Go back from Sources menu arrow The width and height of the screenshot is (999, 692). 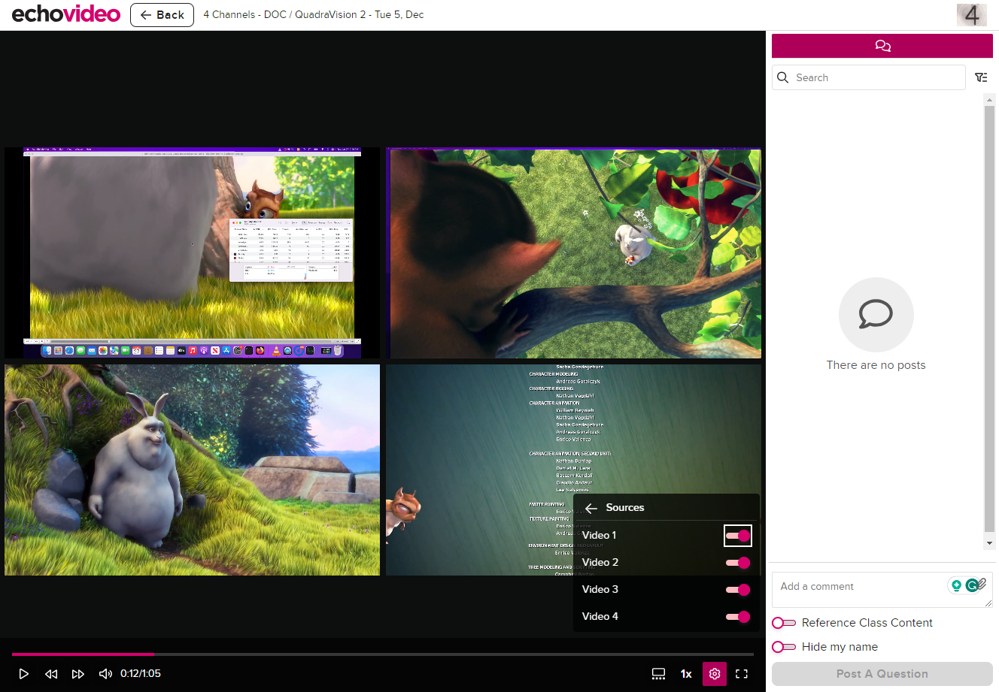click(x=591, y=508)
